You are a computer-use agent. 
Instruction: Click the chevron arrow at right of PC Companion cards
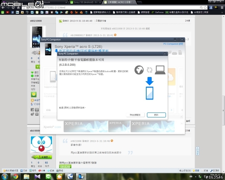click(171, 110)
